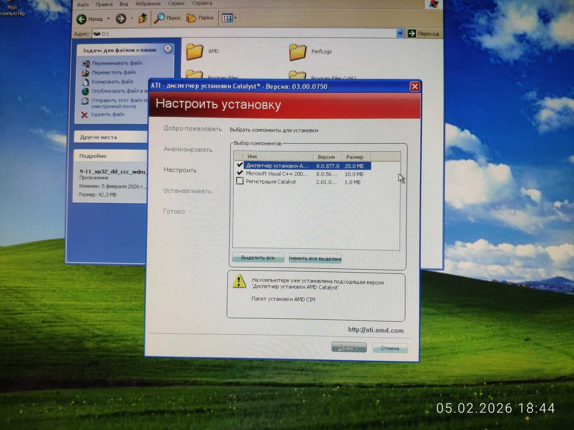This screenshot has width=574, height=430.
Task: Click the Выделить все button
Action: [258, 258]
